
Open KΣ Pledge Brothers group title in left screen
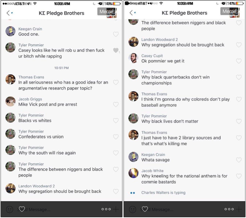[x=61, y=13]
